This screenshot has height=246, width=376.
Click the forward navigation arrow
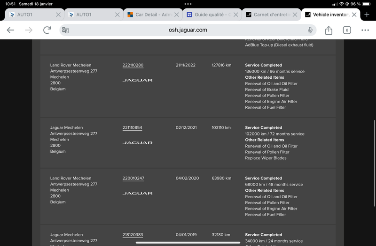coord(29,30)
